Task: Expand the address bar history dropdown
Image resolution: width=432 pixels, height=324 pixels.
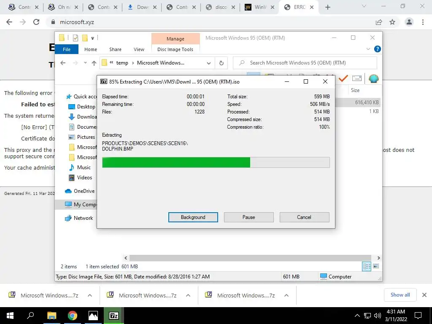Action: 208,63
